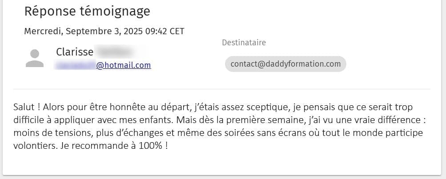Click the contact@daddyformation.com recipient chip

pos(285,64)
